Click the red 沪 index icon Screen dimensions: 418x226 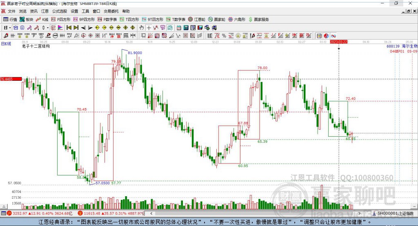[9, 213]
